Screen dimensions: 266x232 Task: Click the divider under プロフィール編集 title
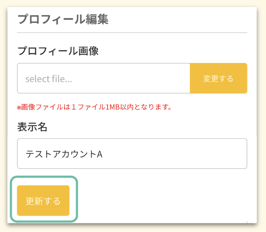[x=132, y=33]
